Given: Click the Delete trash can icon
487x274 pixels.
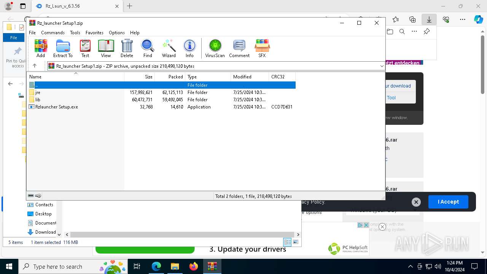Looking at the screenshot, I should click(x=127, y=48).
